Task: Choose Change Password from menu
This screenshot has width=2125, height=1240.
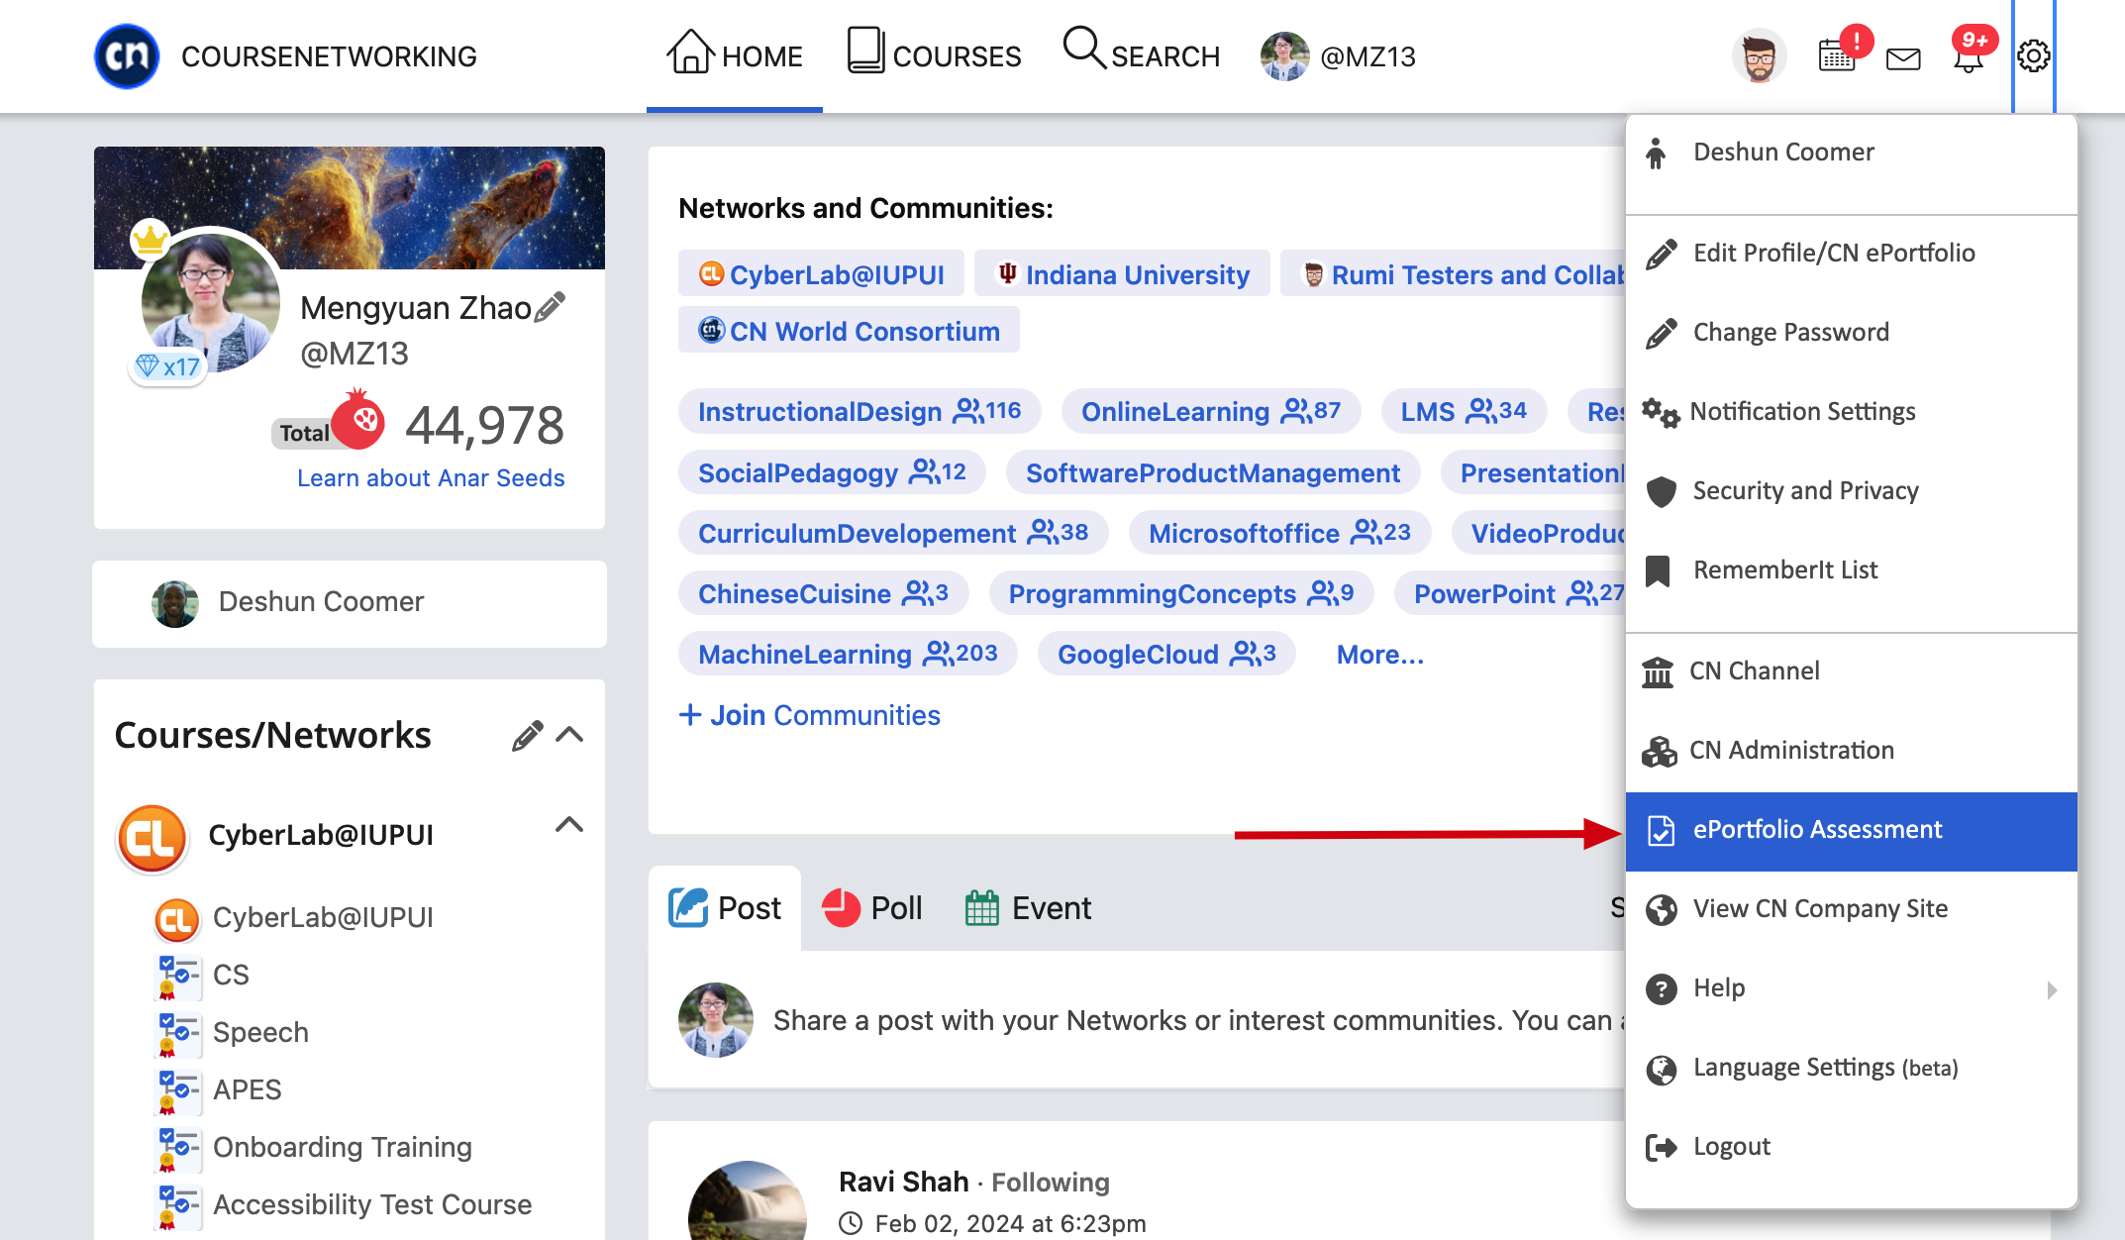Action: [1852, 333]
